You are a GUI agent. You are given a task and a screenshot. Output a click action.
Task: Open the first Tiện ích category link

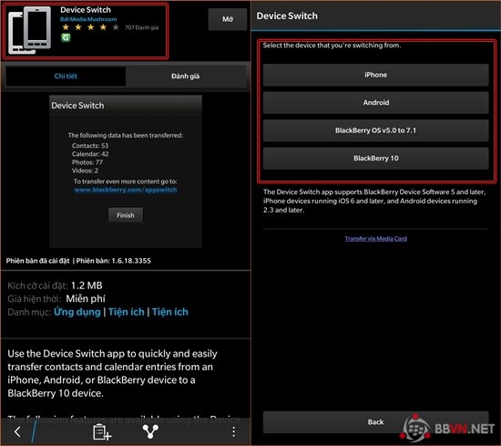(127, 312)
